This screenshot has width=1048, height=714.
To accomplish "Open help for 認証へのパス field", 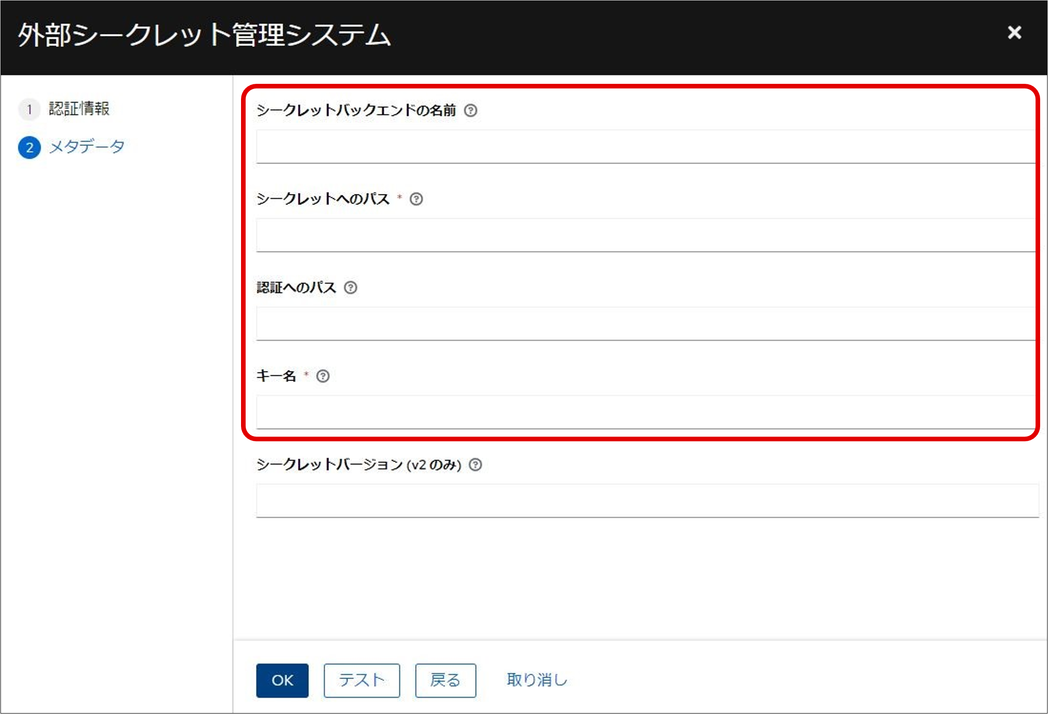I will pyautogui.click(x=352, y=287).
